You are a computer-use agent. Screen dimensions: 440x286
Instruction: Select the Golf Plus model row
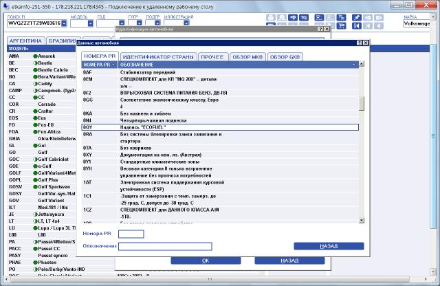pyautogui.click(x=41, y=180)
